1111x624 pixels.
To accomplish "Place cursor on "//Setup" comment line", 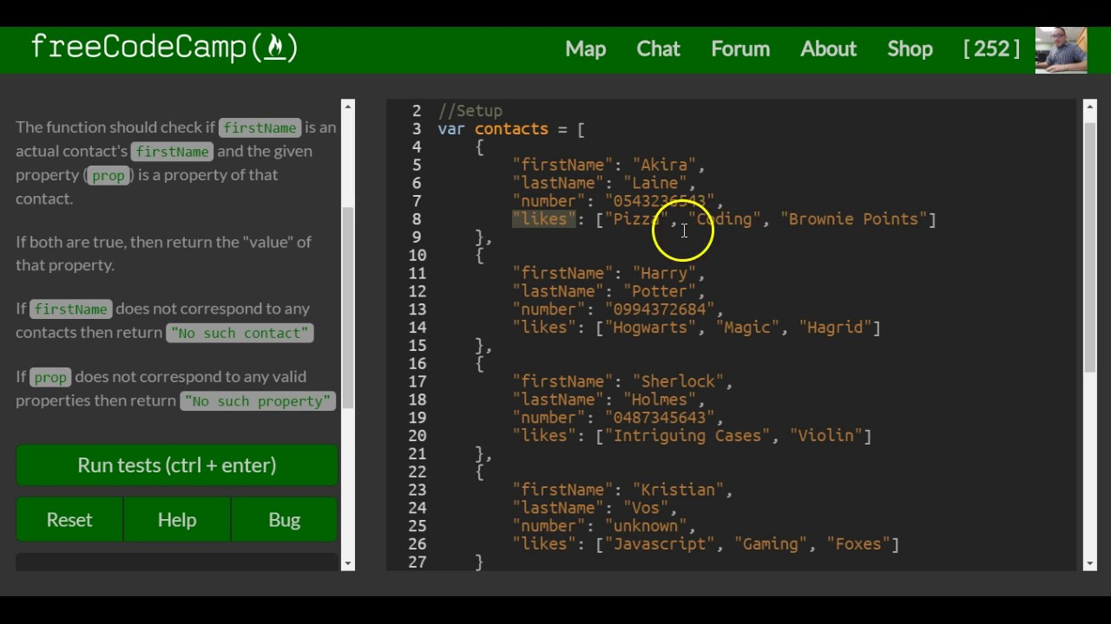I will (470, 111).
